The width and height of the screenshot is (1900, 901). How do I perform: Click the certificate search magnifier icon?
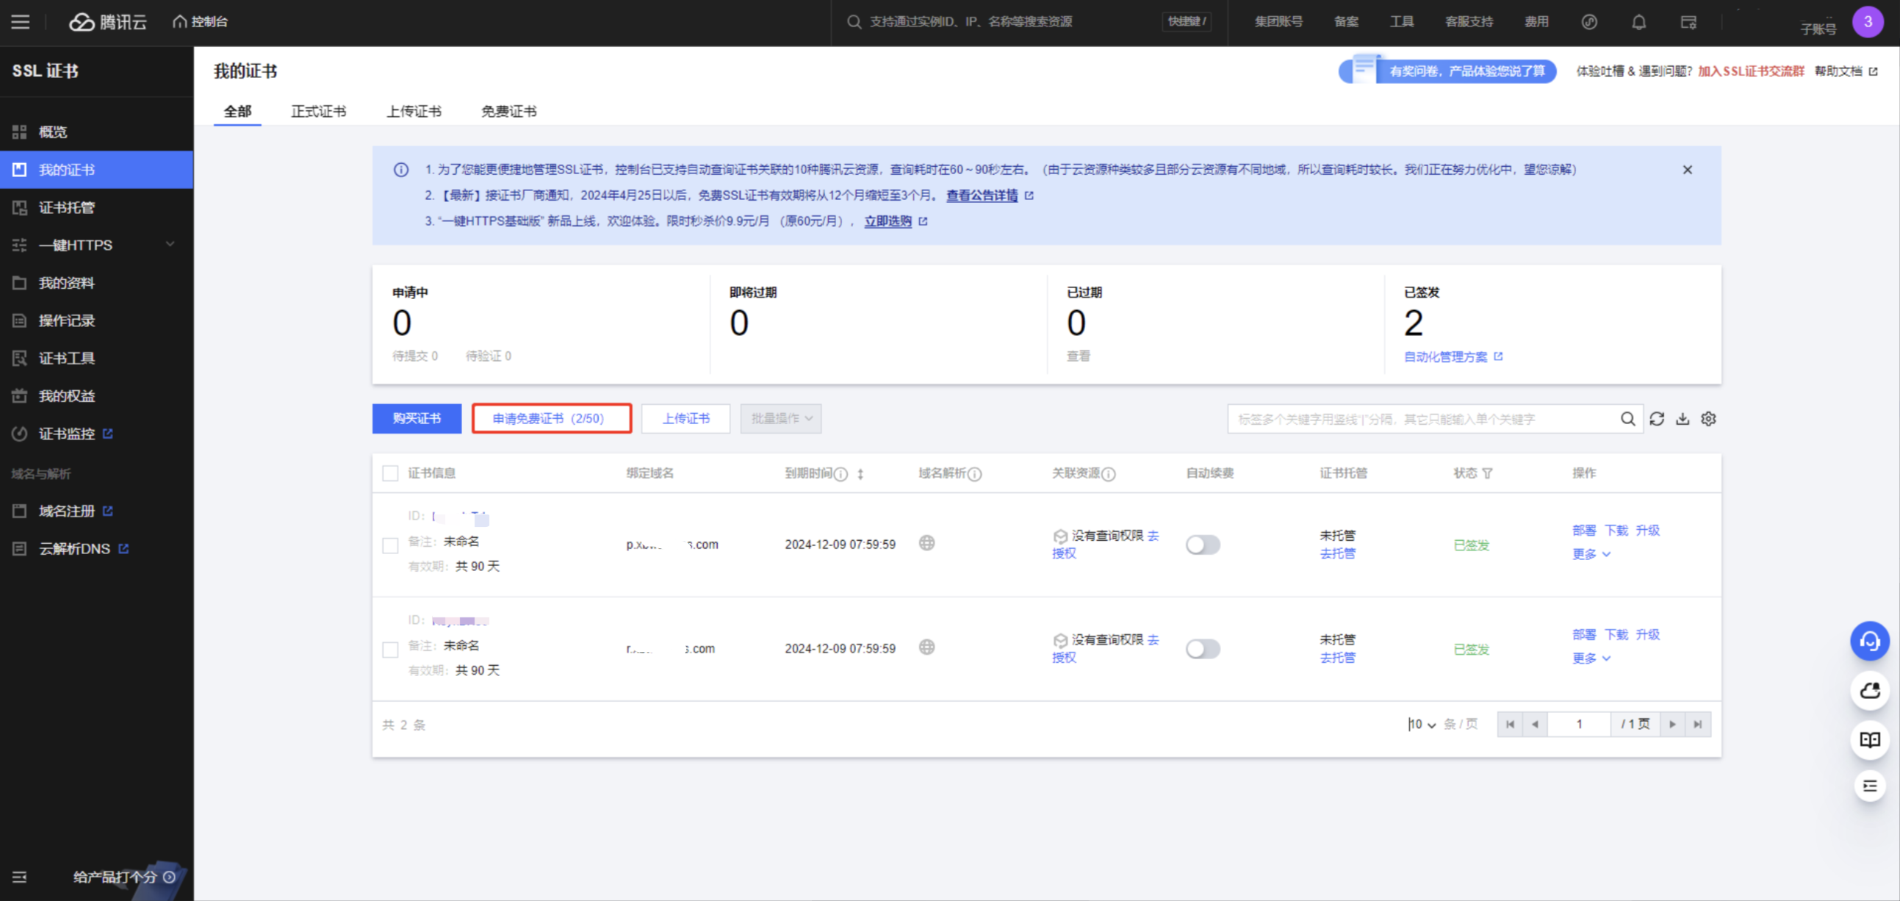point(1628,419)
